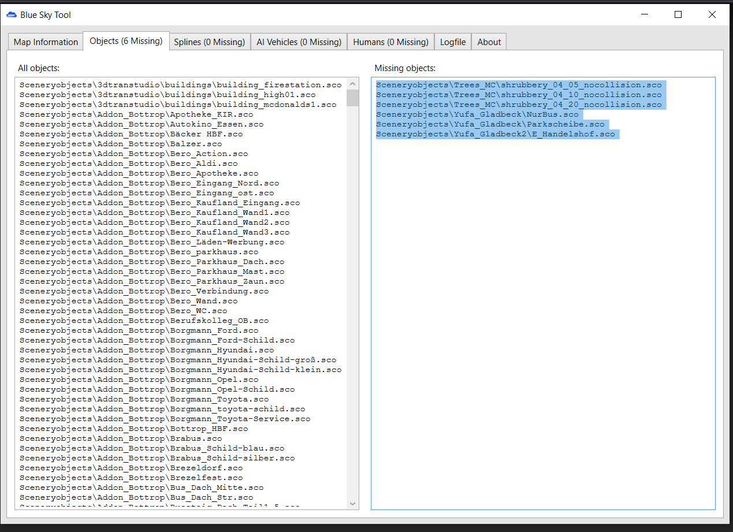Select shrubbery_04_05_nocollision.sco in missing list
733x532 pixels.
[x=519, y=85]
